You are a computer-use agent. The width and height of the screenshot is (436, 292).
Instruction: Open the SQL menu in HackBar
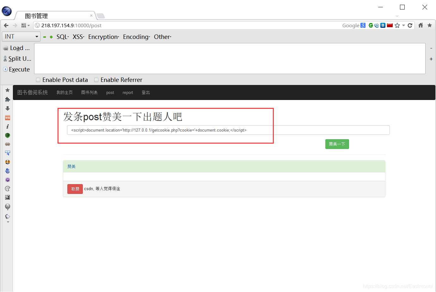(x=63, y=37)
